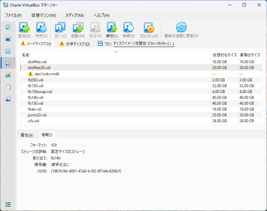Screen dimensions: 267x211
Task: Toggle the sort arrow above the name column
Action: pos(116,52)
